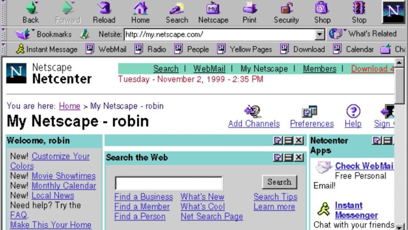Viewport: 408px width, 230px height.
Task: Click the Search button
Action: (x=279, y=182)
